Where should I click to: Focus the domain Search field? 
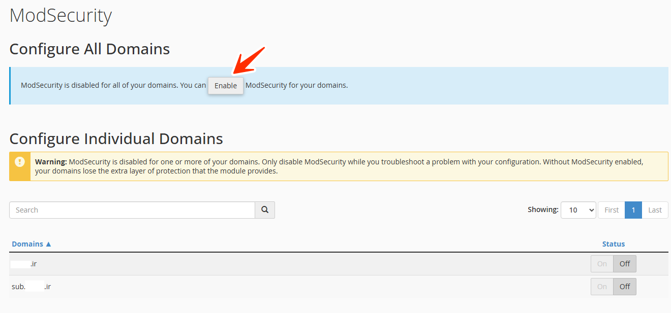[x=132, y=210]
